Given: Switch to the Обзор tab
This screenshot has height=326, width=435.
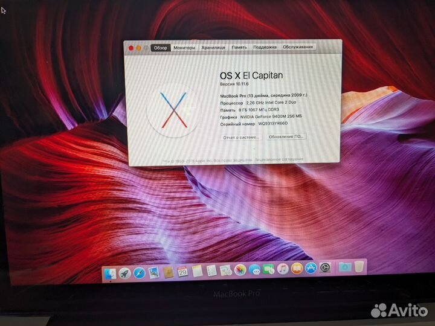Looking at the screenshot, I should coord(161,48).
